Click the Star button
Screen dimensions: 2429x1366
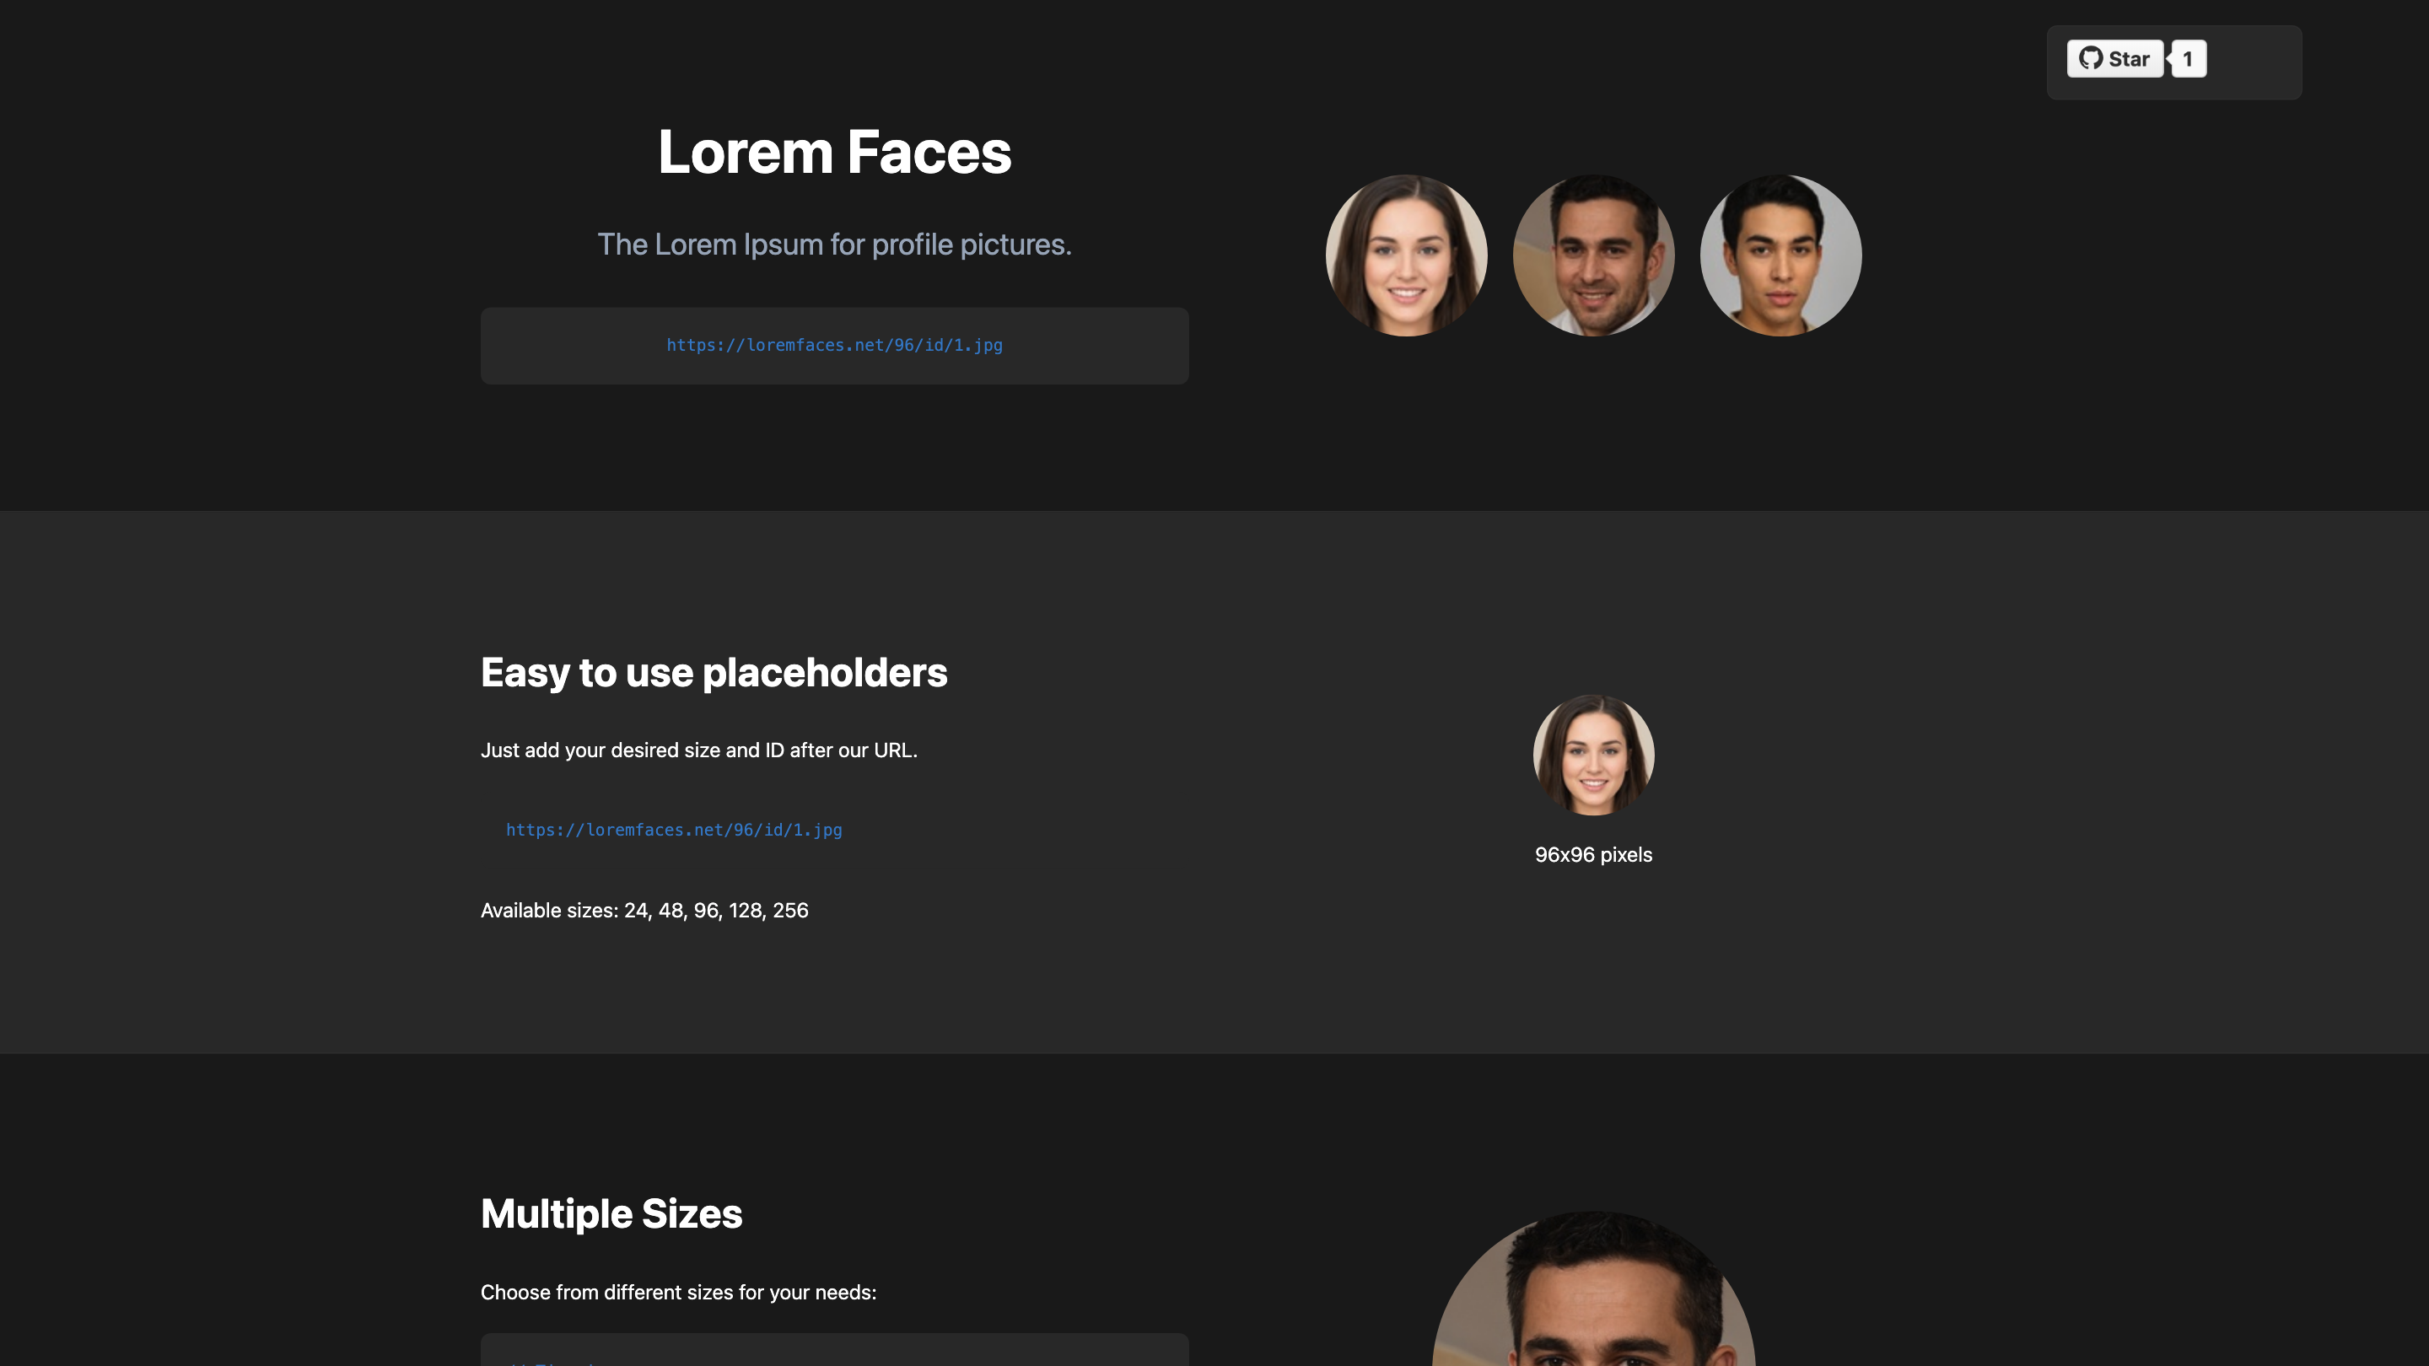tap(2117, 57)
